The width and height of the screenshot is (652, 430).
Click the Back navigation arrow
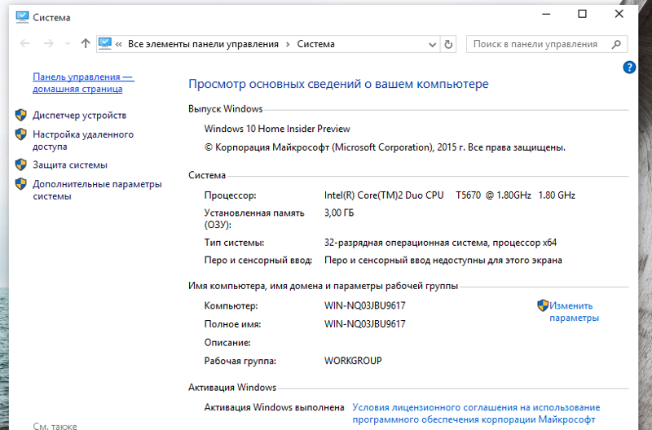point(24,44)
